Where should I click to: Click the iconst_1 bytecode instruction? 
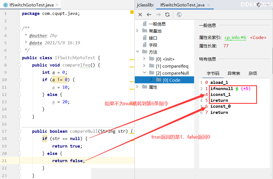pyautogui.click(x=220, y=95)
